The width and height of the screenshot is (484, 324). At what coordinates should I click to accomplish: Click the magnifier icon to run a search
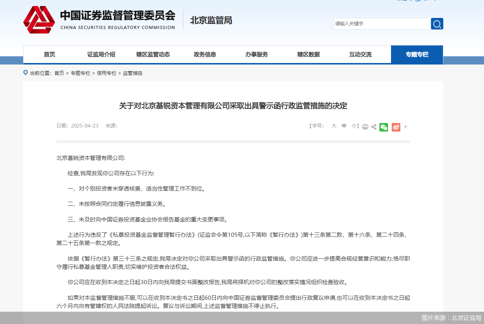(x=437, y=23)
